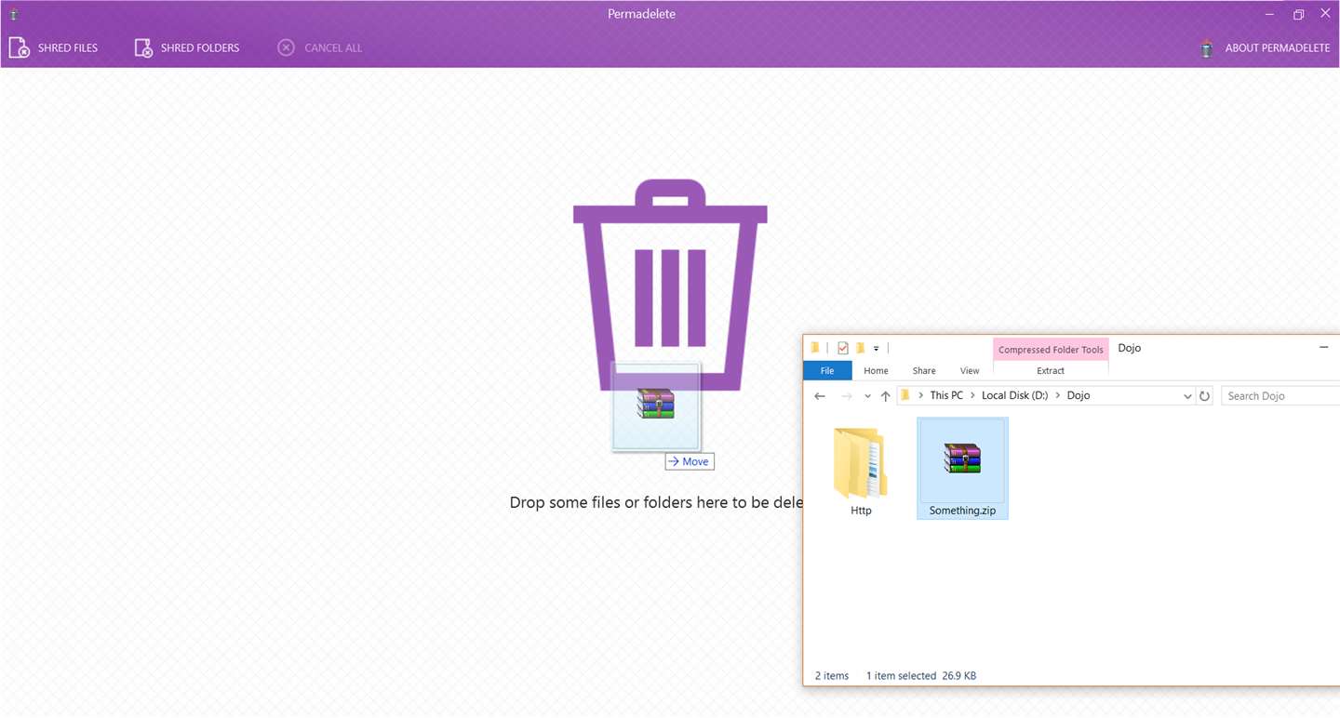Click '2 items' in Explorer status bar
This screenshot has width=1340, height=718.
[832, 676]
